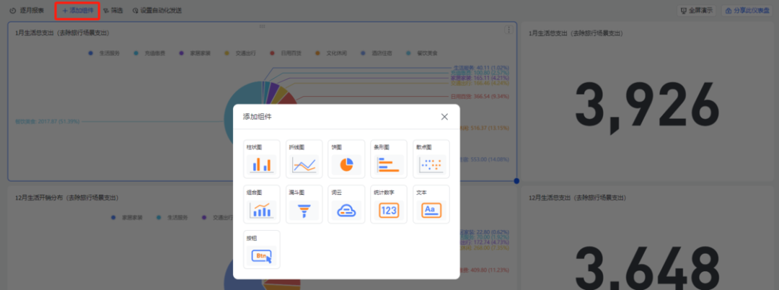Toggle 交通出行 legend in January chart
This screenshot has width=779, height=290.
coord(240,53)
